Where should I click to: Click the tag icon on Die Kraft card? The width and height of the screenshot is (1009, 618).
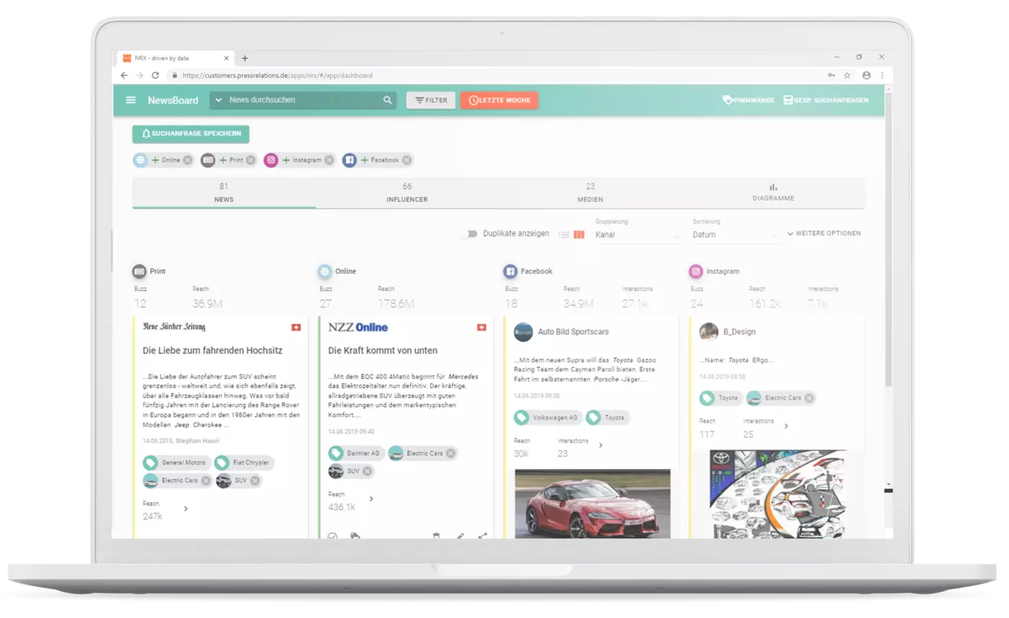click(355, 537)
